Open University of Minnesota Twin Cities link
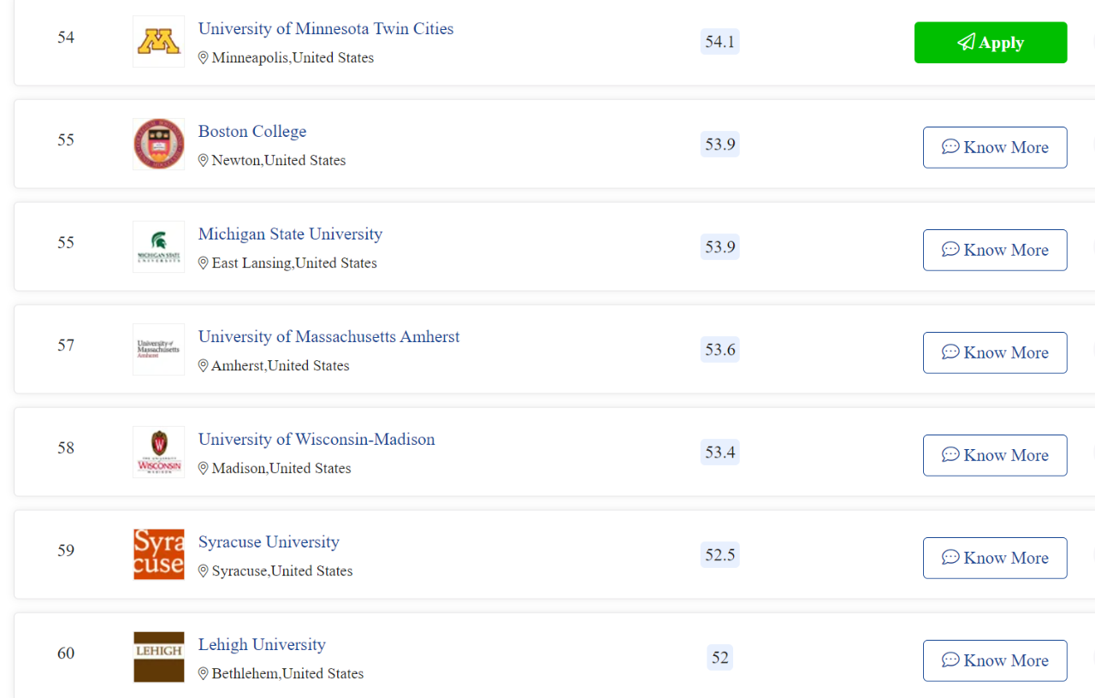 tap(326, 29)
